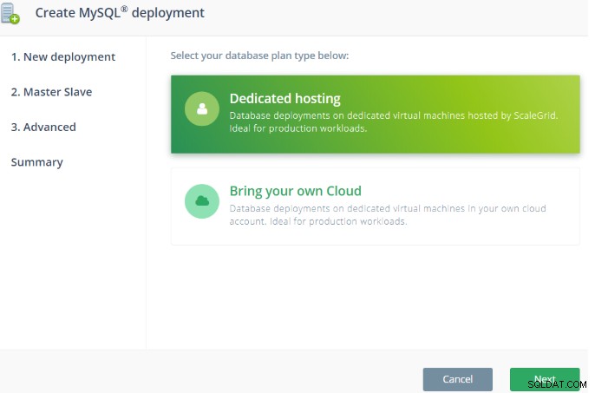Click the cloud icon for Bring your own Cloud
The width and height of the screenshot is (595, 393).
[x=202, y=201]
